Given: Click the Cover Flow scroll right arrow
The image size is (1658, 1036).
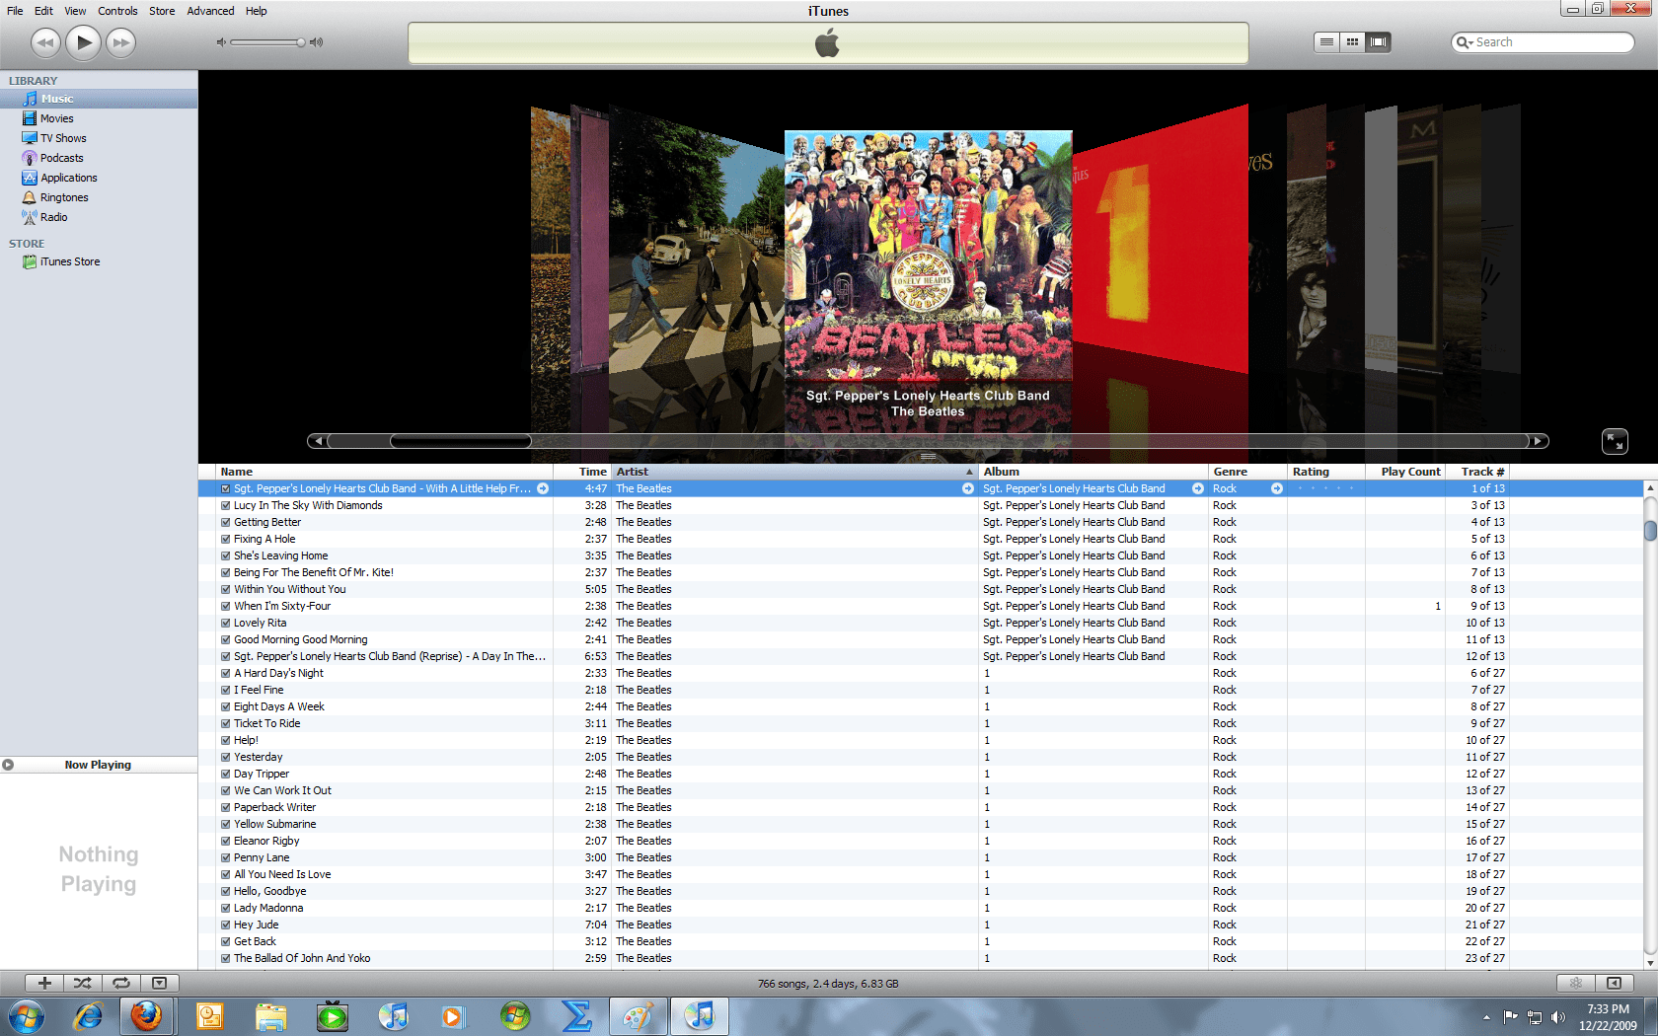Looking at the screenshot, I should (1539, 441).
